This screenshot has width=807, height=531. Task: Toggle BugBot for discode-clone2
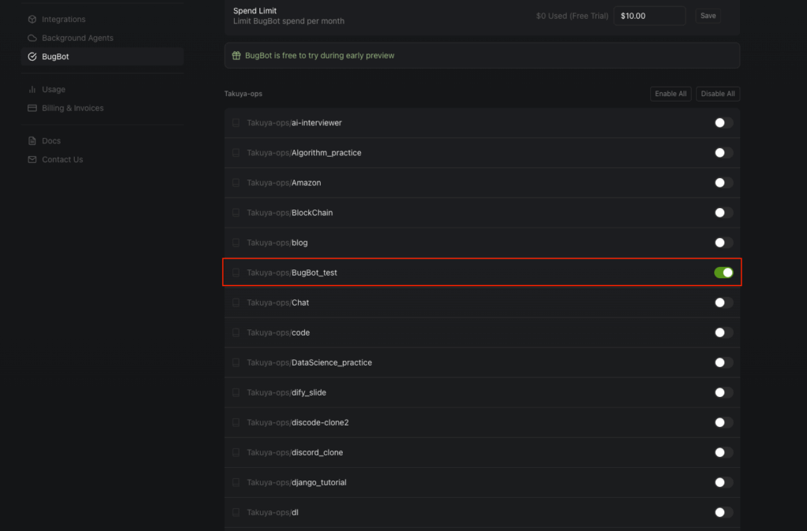(x=723, y=422)
